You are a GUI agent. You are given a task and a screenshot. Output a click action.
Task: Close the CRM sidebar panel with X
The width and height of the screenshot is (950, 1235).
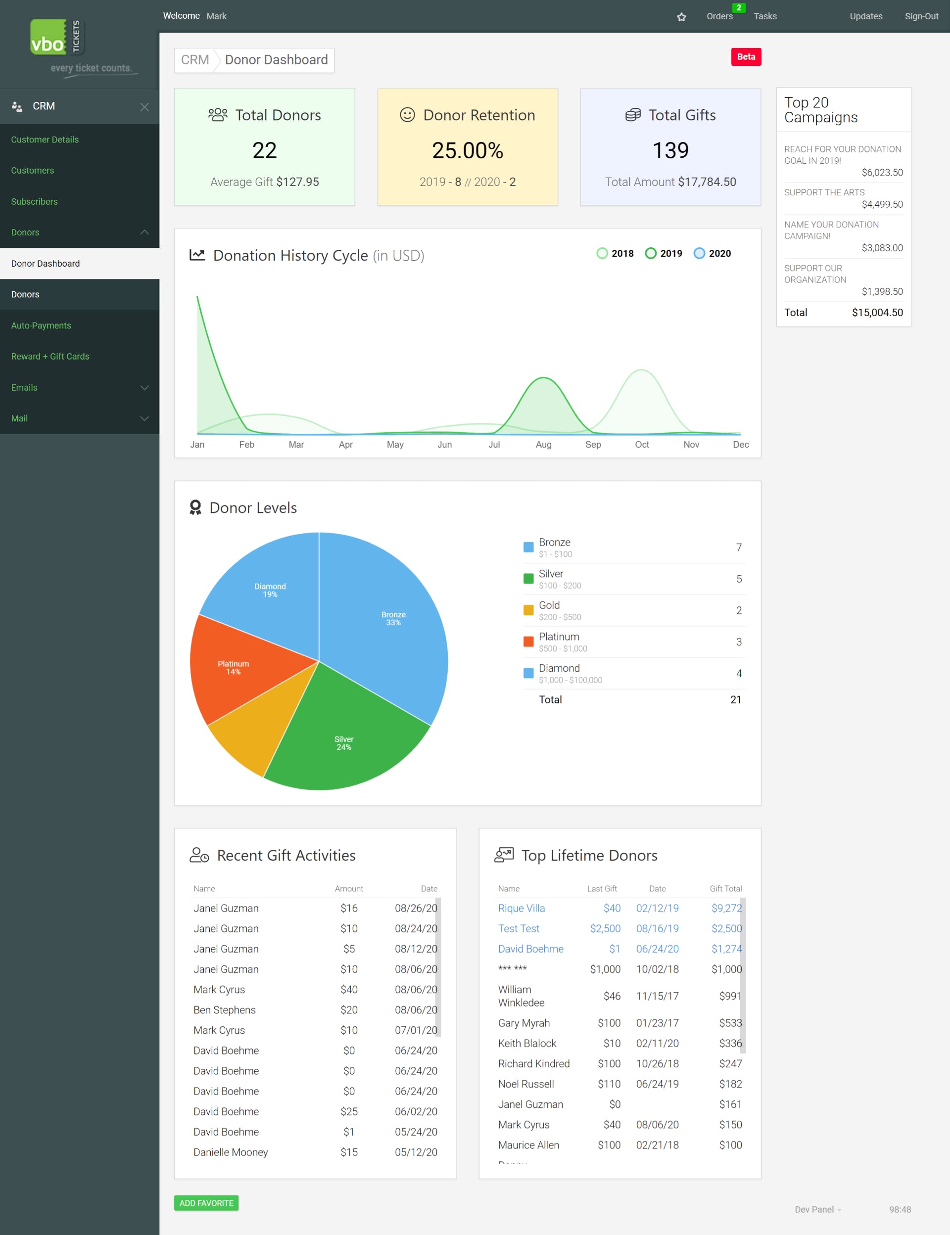tap(145, 107)
